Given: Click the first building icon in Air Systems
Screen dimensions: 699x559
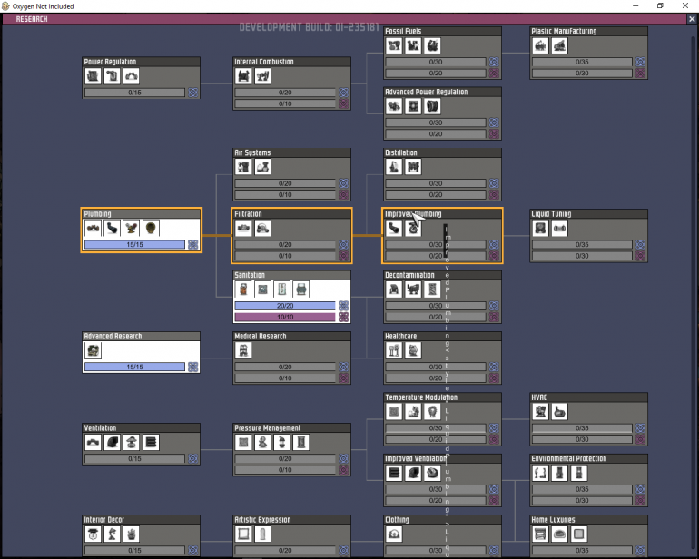Looking at the screenshot, I should coord(243,167).
